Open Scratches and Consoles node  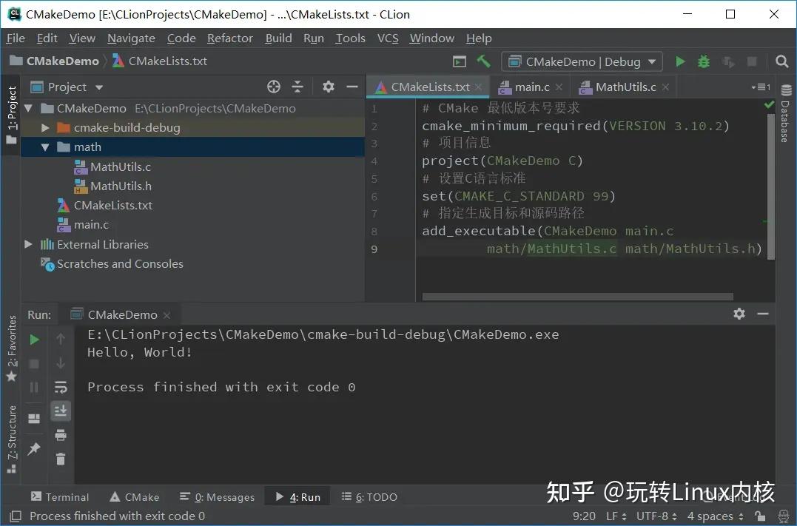click(120, 264)
